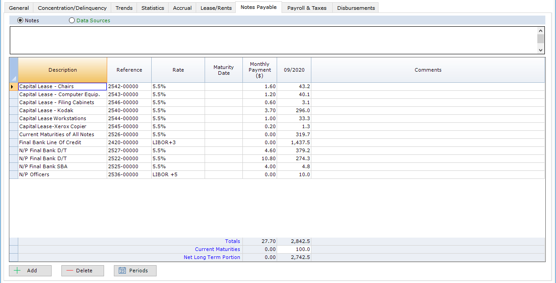Click the green plus Add icon
556x283 pixels.
pyautogui.click(x=18, y=271)
